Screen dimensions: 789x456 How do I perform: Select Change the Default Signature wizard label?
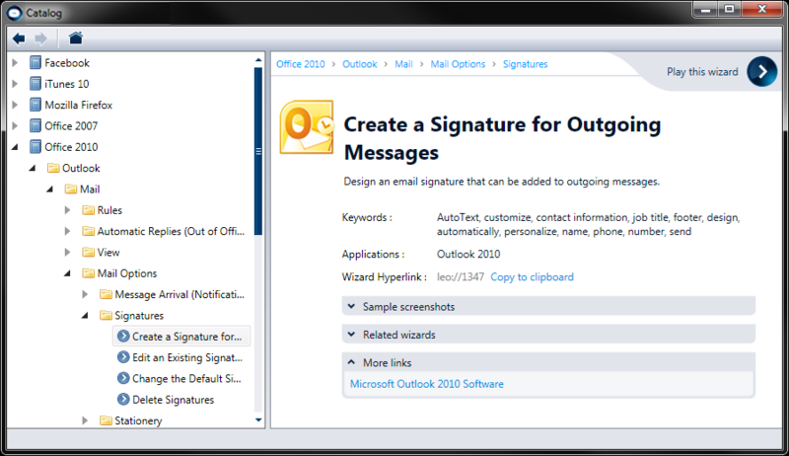point(186,378)
